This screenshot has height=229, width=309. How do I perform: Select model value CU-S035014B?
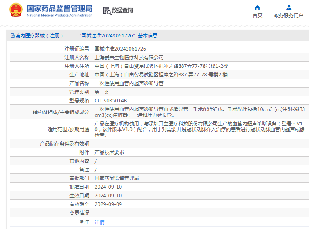pos(111,101)
